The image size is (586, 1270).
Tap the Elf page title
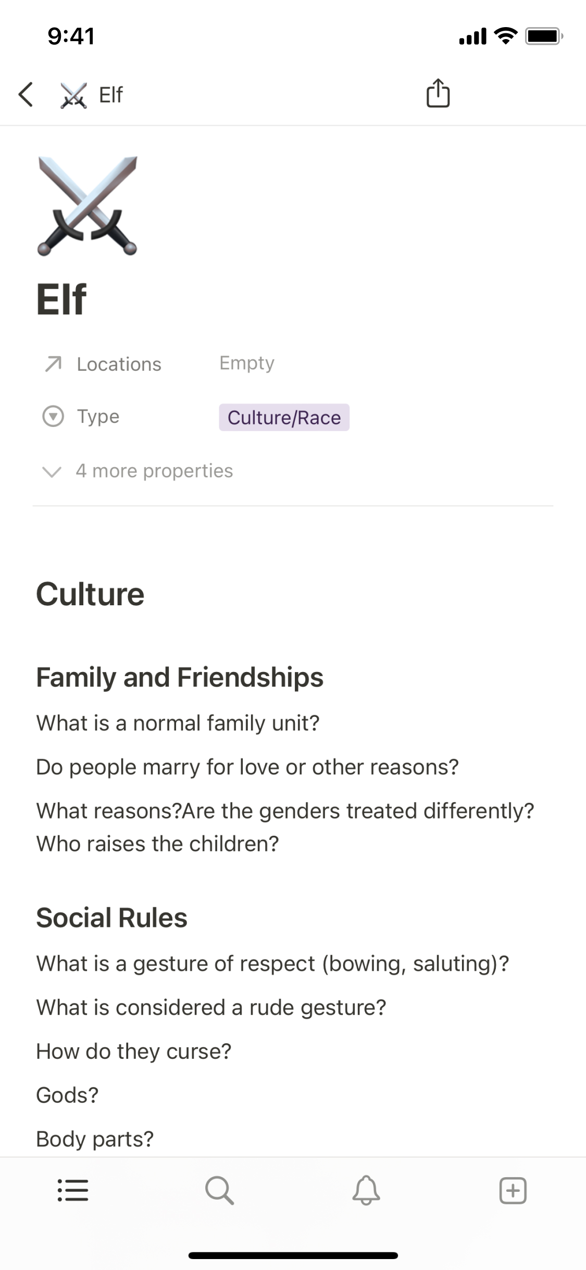coord(61,299)
